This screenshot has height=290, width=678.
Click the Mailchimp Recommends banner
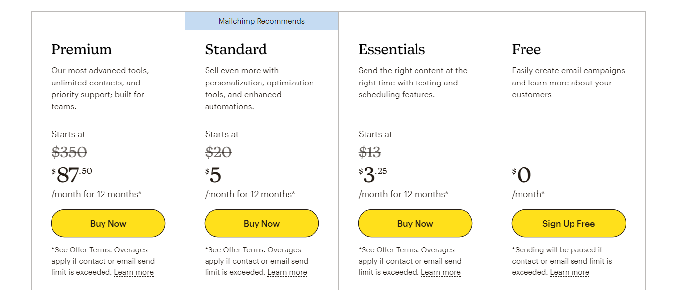(261, 21)
